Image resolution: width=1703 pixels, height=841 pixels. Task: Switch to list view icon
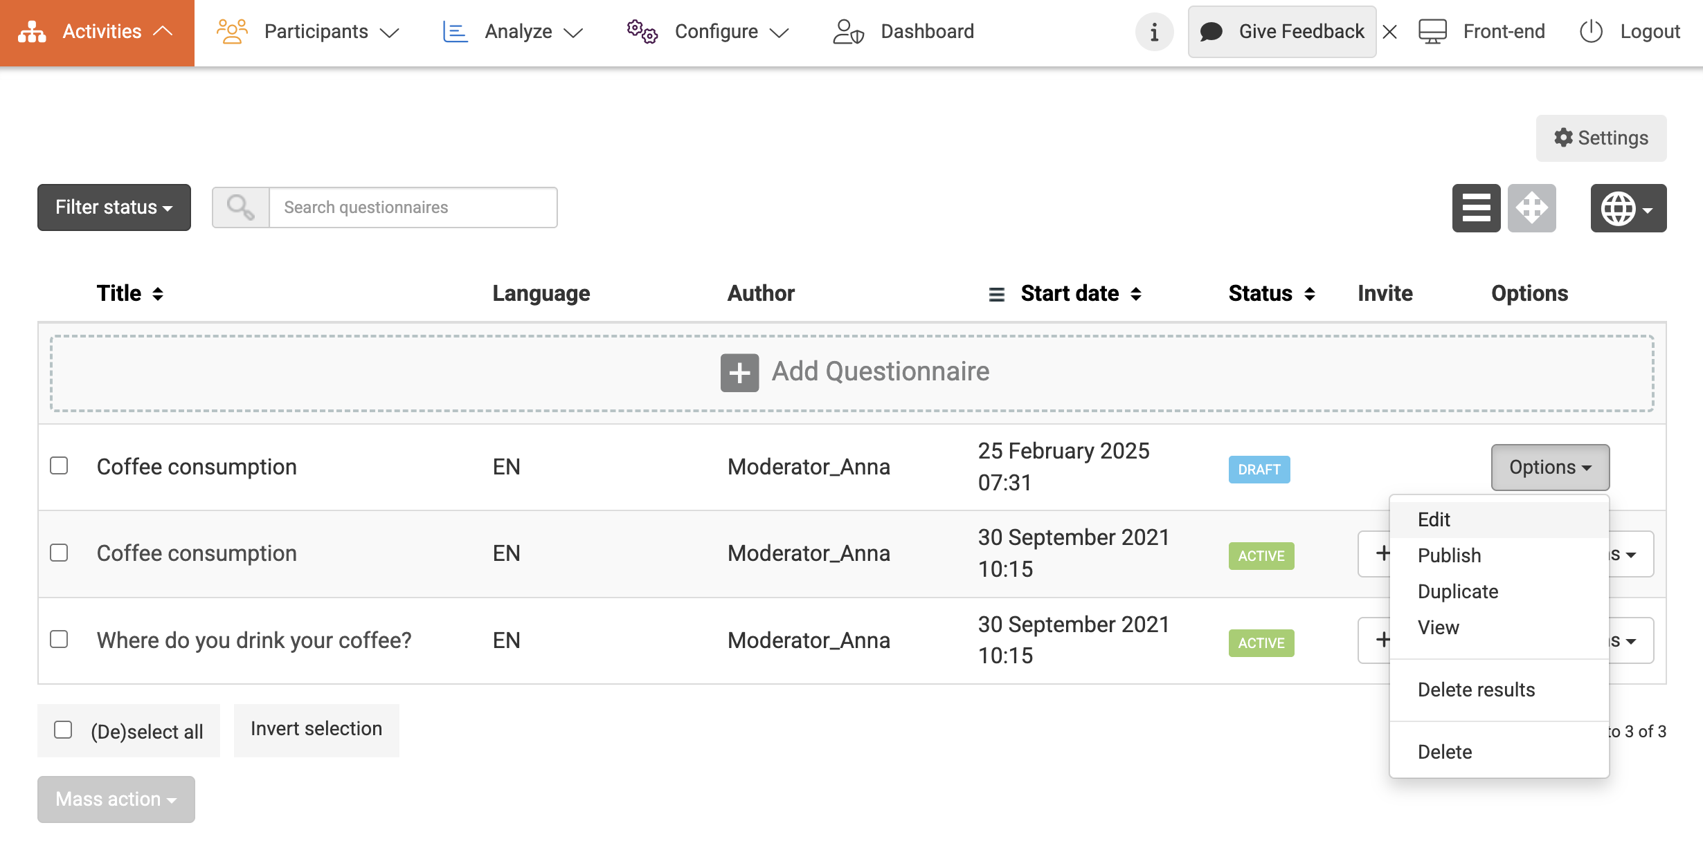1476,207
